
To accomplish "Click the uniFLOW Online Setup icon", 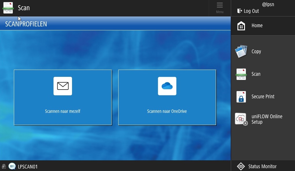I will point(241,119).
